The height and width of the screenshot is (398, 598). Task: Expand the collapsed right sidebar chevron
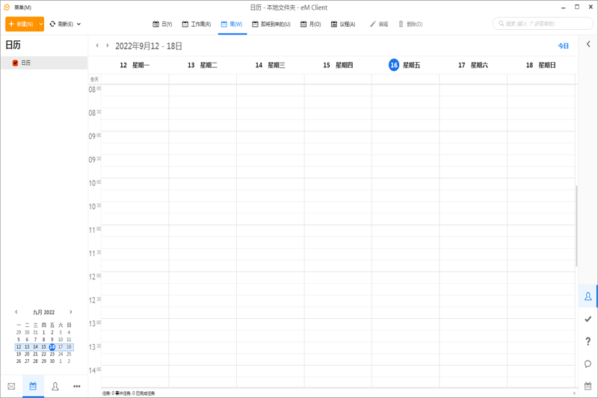(588, 45)
